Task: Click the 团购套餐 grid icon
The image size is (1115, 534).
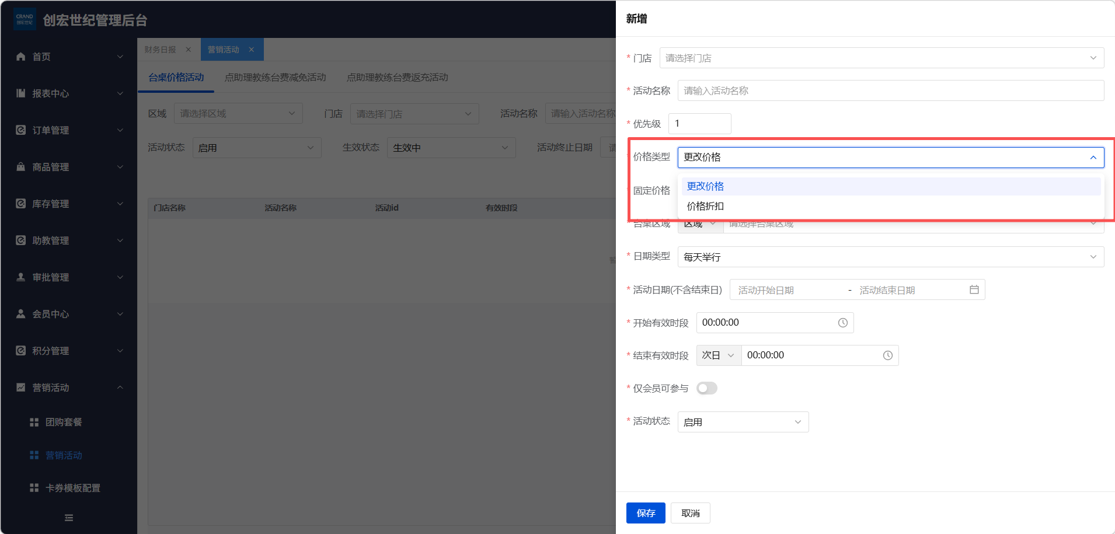Action: [x=34, y=422]
